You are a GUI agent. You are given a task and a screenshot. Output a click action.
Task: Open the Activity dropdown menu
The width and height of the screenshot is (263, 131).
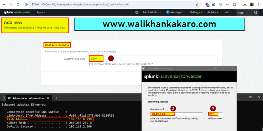tap(213, 12)
